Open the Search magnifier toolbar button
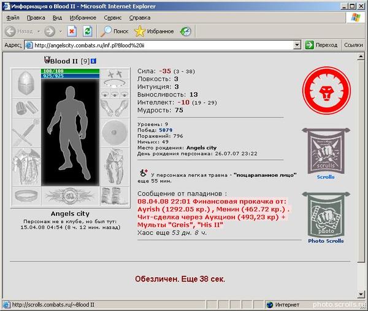The width and height of the screenshot is (368, 311). click(114, 31)
